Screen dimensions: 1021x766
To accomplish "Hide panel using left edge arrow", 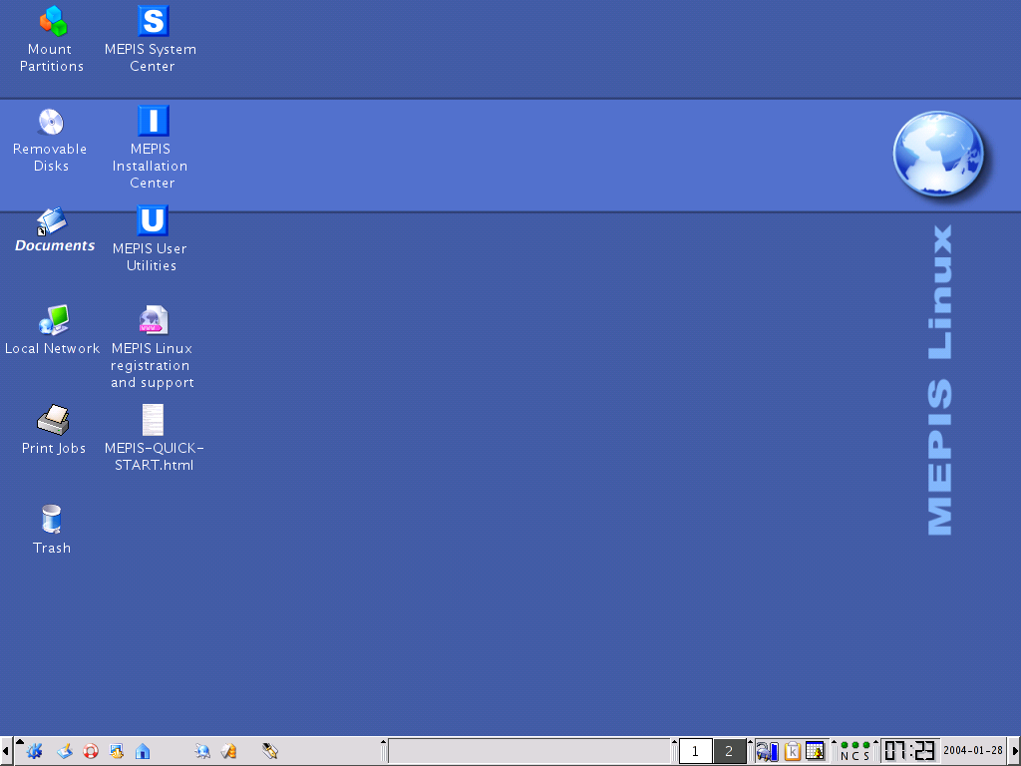I will pos(5,752).
